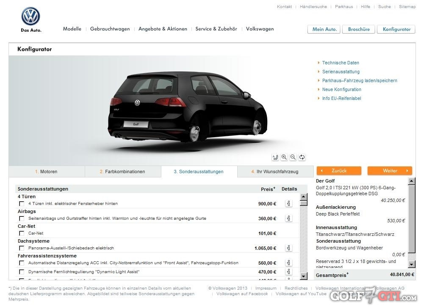Click the Broschüre button
The height and width of the screenshot is (307, 421).
pyautogui.click(x=359, y=29)
